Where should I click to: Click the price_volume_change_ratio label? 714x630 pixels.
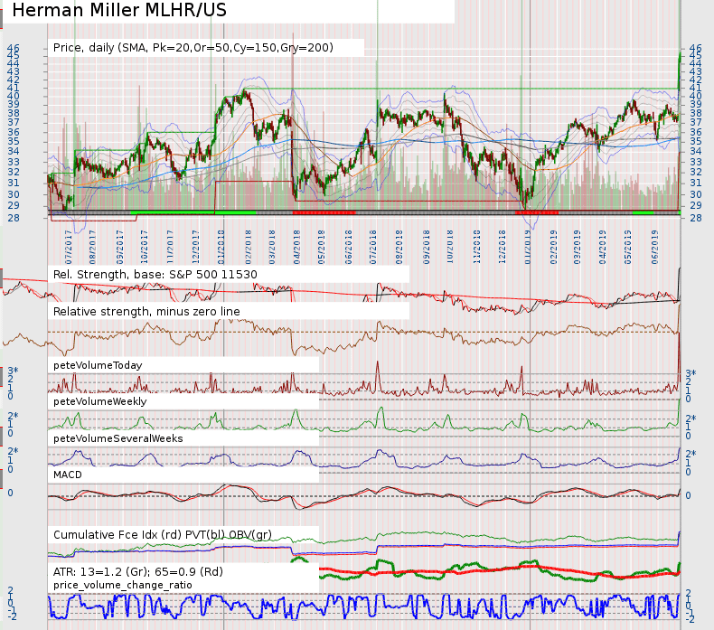[x=123, y=585]
